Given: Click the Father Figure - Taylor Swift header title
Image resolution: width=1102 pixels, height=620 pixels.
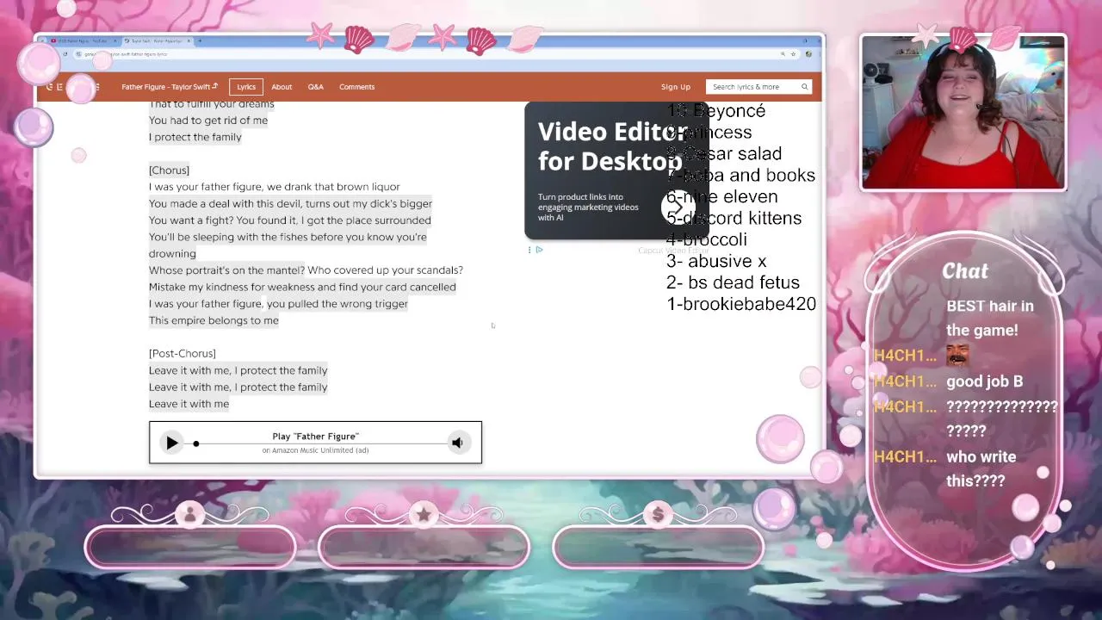Looking at the screenshot, I should click(x=170, y=87).
